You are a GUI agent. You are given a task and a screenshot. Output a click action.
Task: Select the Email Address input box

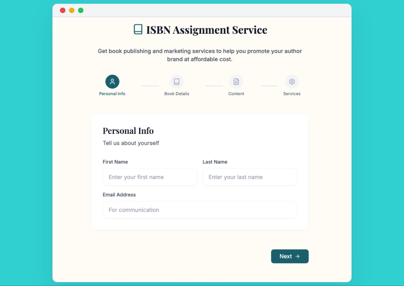point(200,210)
